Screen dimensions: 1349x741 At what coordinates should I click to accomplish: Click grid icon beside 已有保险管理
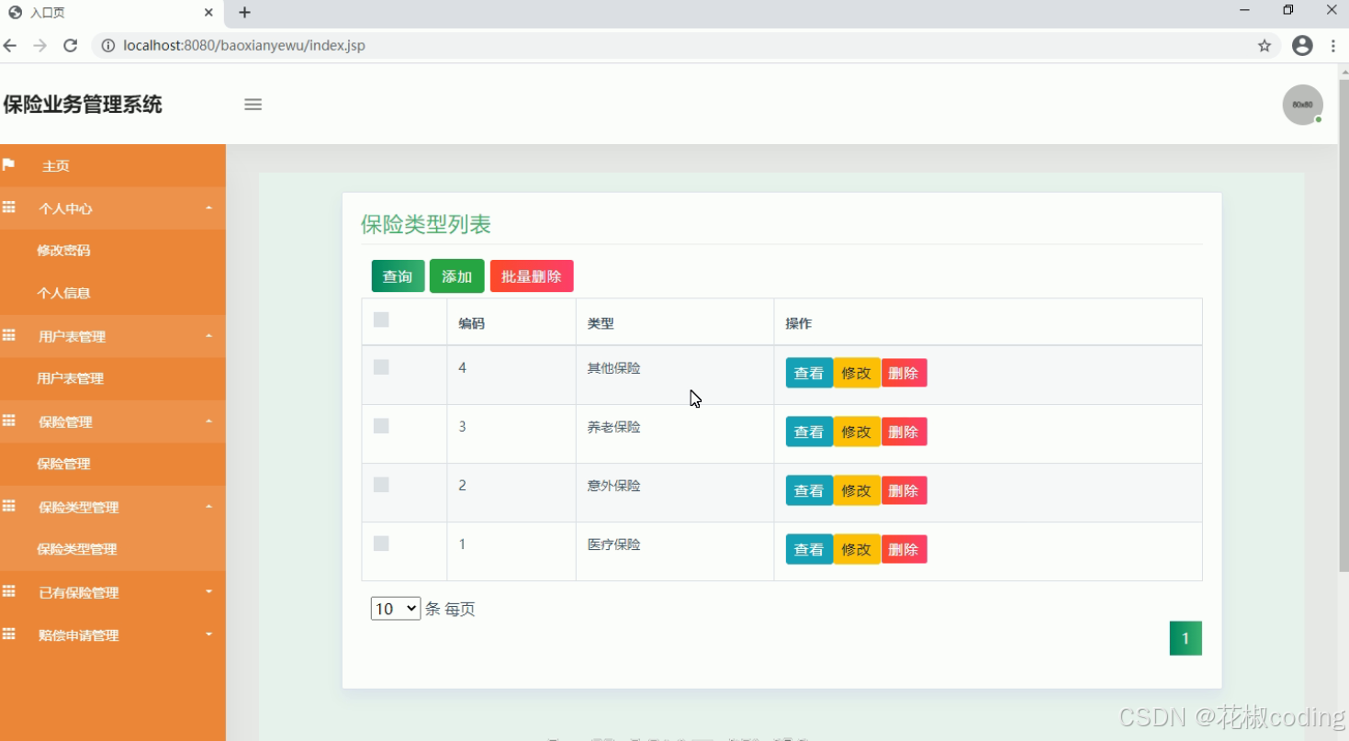pos(8,591)
